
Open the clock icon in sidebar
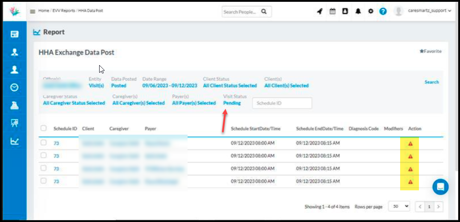pyautogui.click(x=14, y=87)
